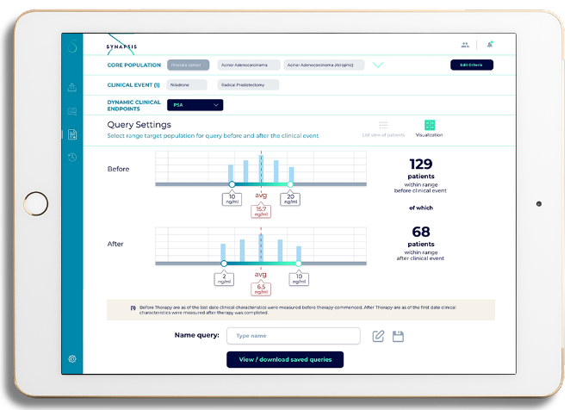Screen dimensions: 570x410
Task: Toggle the Prostate cancer population chip
Action: [189, 65]
